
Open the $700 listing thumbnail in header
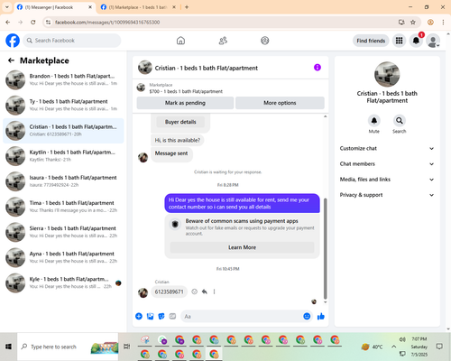click(x=141, y=88)
